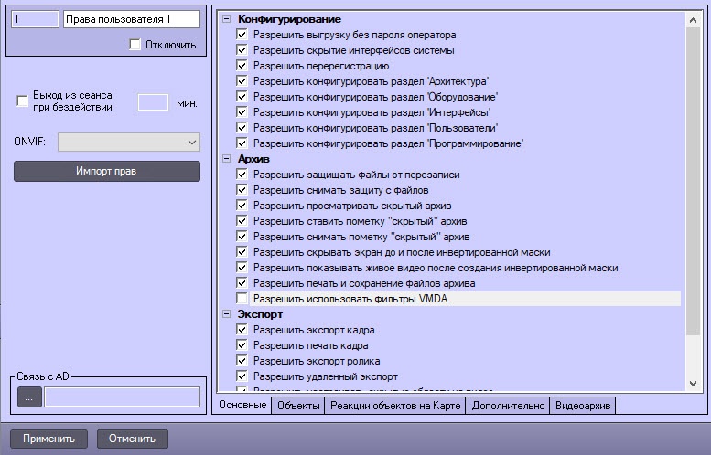Click the Импорт прав button
Viewport: 711px width, 455px height.
pos(106,171)
